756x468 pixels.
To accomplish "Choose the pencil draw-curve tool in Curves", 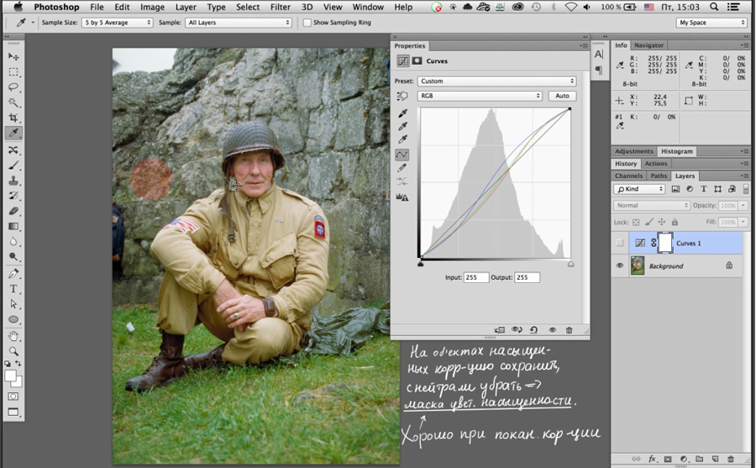I will (402, 168).
